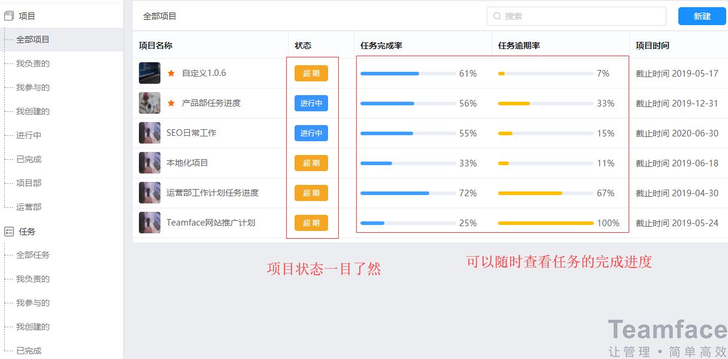This screenshot has width=728, height=359.
Task: Toggle the favorite star on 产品部任务进度
Action: tap(172, 103)
